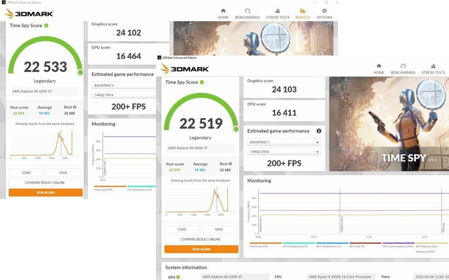Image resolution: width=449 pixels, height=280 pixels.
Task: Switch to STRESS TESTS in the back window
Action: coord(278,14)
